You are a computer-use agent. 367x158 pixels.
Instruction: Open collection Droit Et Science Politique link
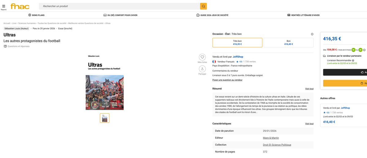click(277, 145)
